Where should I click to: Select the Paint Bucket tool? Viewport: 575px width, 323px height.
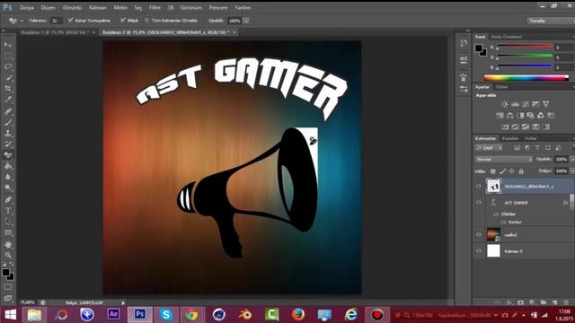click(x=8, y=166)
